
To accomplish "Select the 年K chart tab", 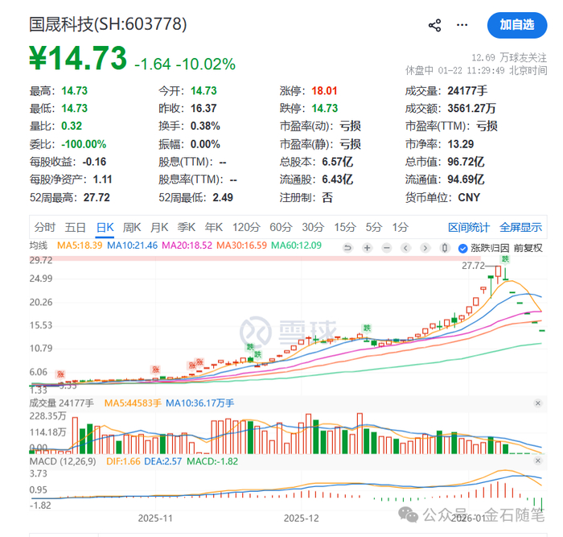I will coord(214,227).
